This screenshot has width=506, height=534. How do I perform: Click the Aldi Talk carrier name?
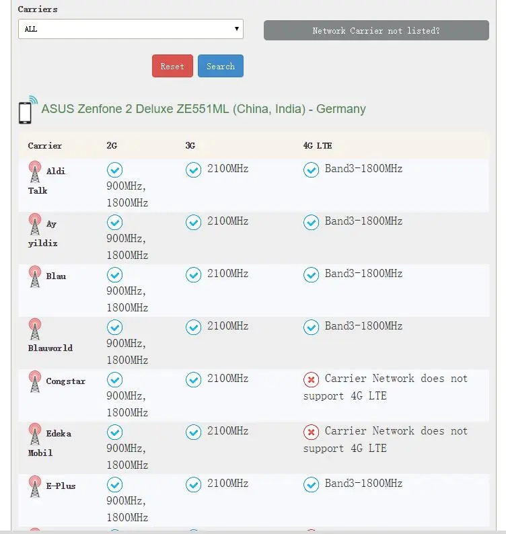coord(46,181)
